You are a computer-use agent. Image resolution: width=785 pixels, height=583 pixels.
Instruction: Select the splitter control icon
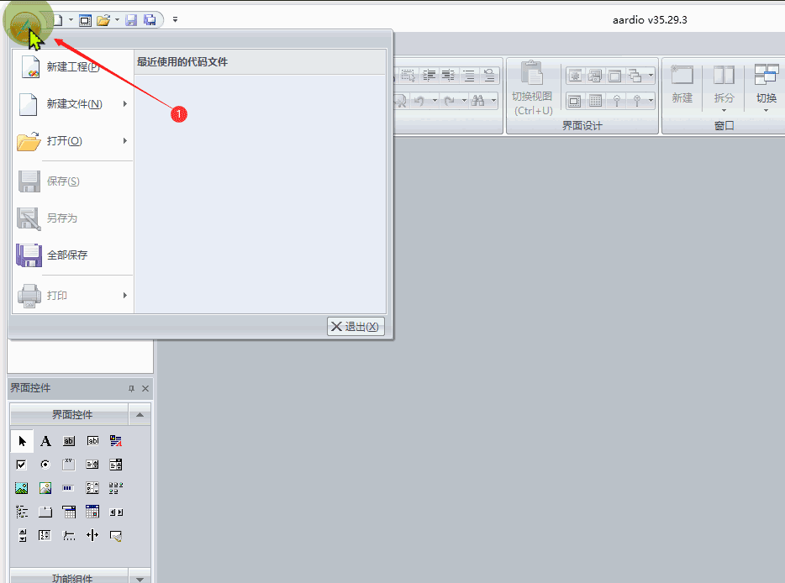[92, 535]
